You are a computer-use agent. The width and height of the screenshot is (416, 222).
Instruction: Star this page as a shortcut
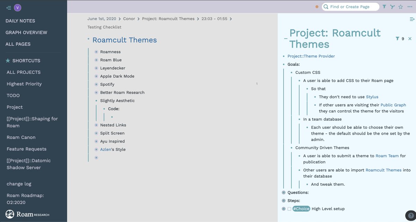coord(401,7)
